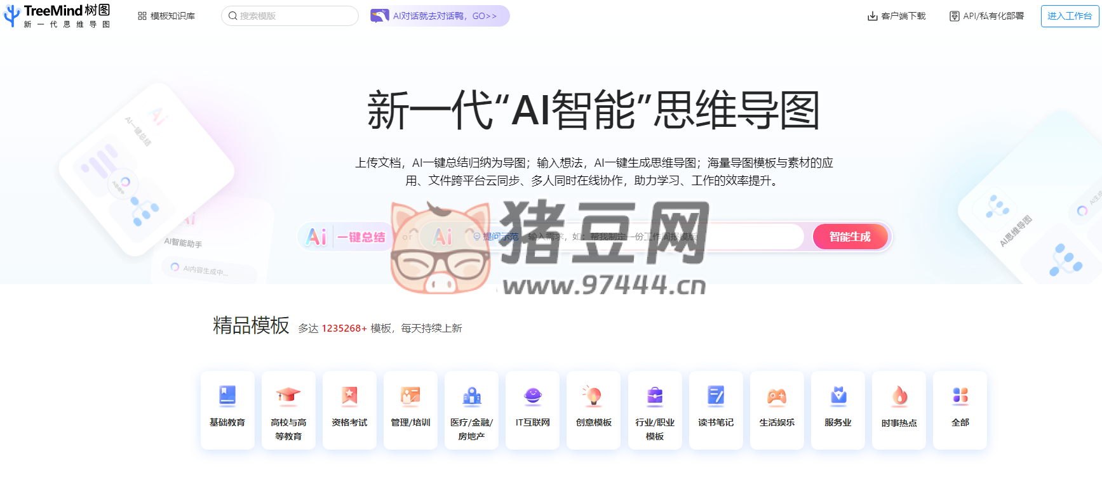Click the 进入工作台 button
The height and width of the screenshot is (494, 1102).
point(1070,16)
